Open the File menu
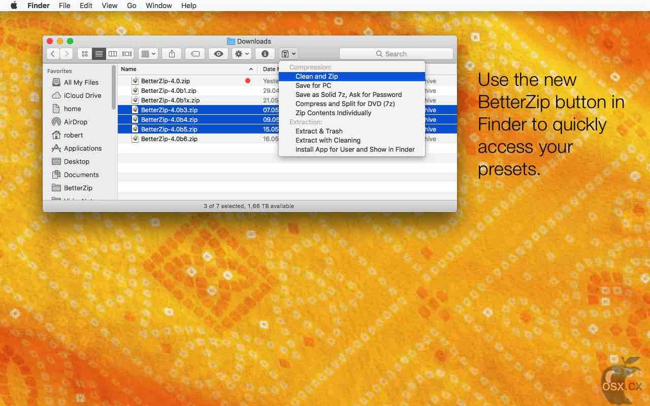Viewport: 650px width, 406px height. pyautogui.click(x=64, y=6)
